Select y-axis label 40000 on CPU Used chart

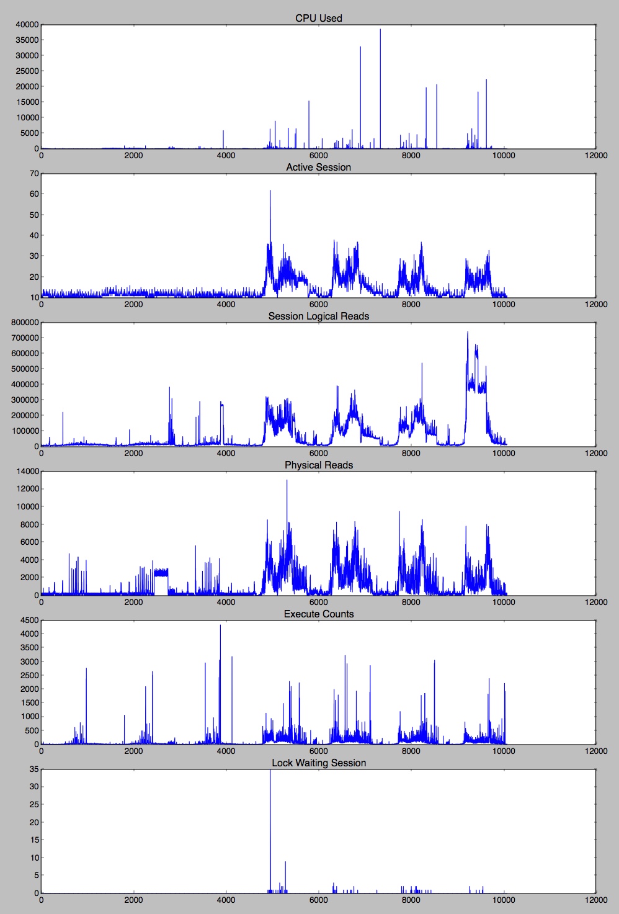tap(27, 24)
